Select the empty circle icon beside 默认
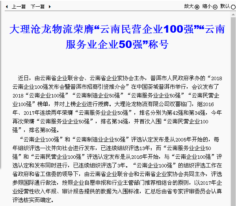 [x=233, y=7]
